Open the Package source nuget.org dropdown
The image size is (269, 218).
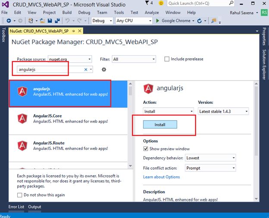tap(70, 59)
